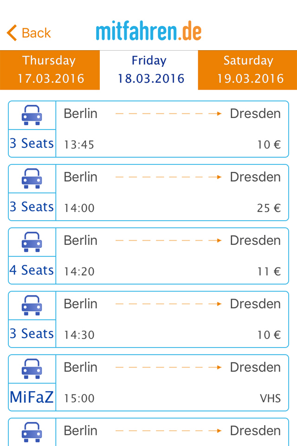
Task: Click car icon of 14:30 ride
Action: click(32, 305)
